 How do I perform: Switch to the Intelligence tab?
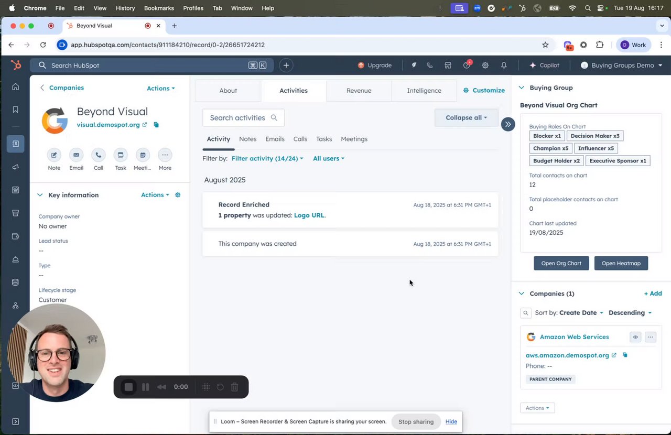pyautogui.click(x=424, y=91)
